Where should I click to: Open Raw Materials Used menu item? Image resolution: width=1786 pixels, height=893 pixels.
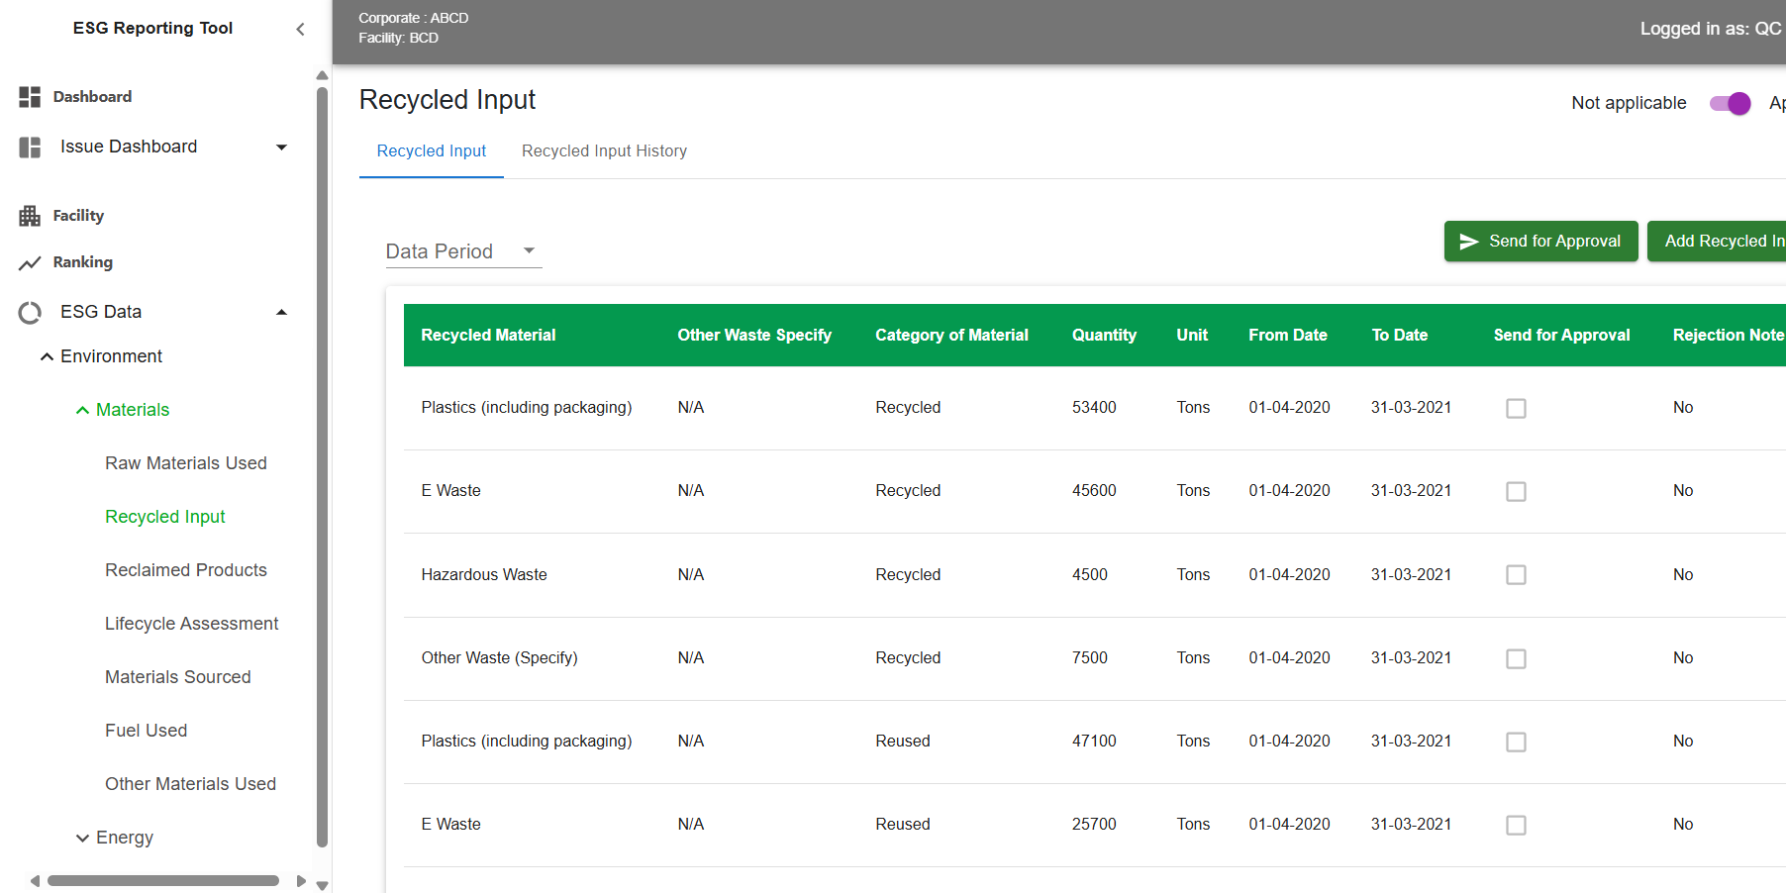tap(186, 463)
